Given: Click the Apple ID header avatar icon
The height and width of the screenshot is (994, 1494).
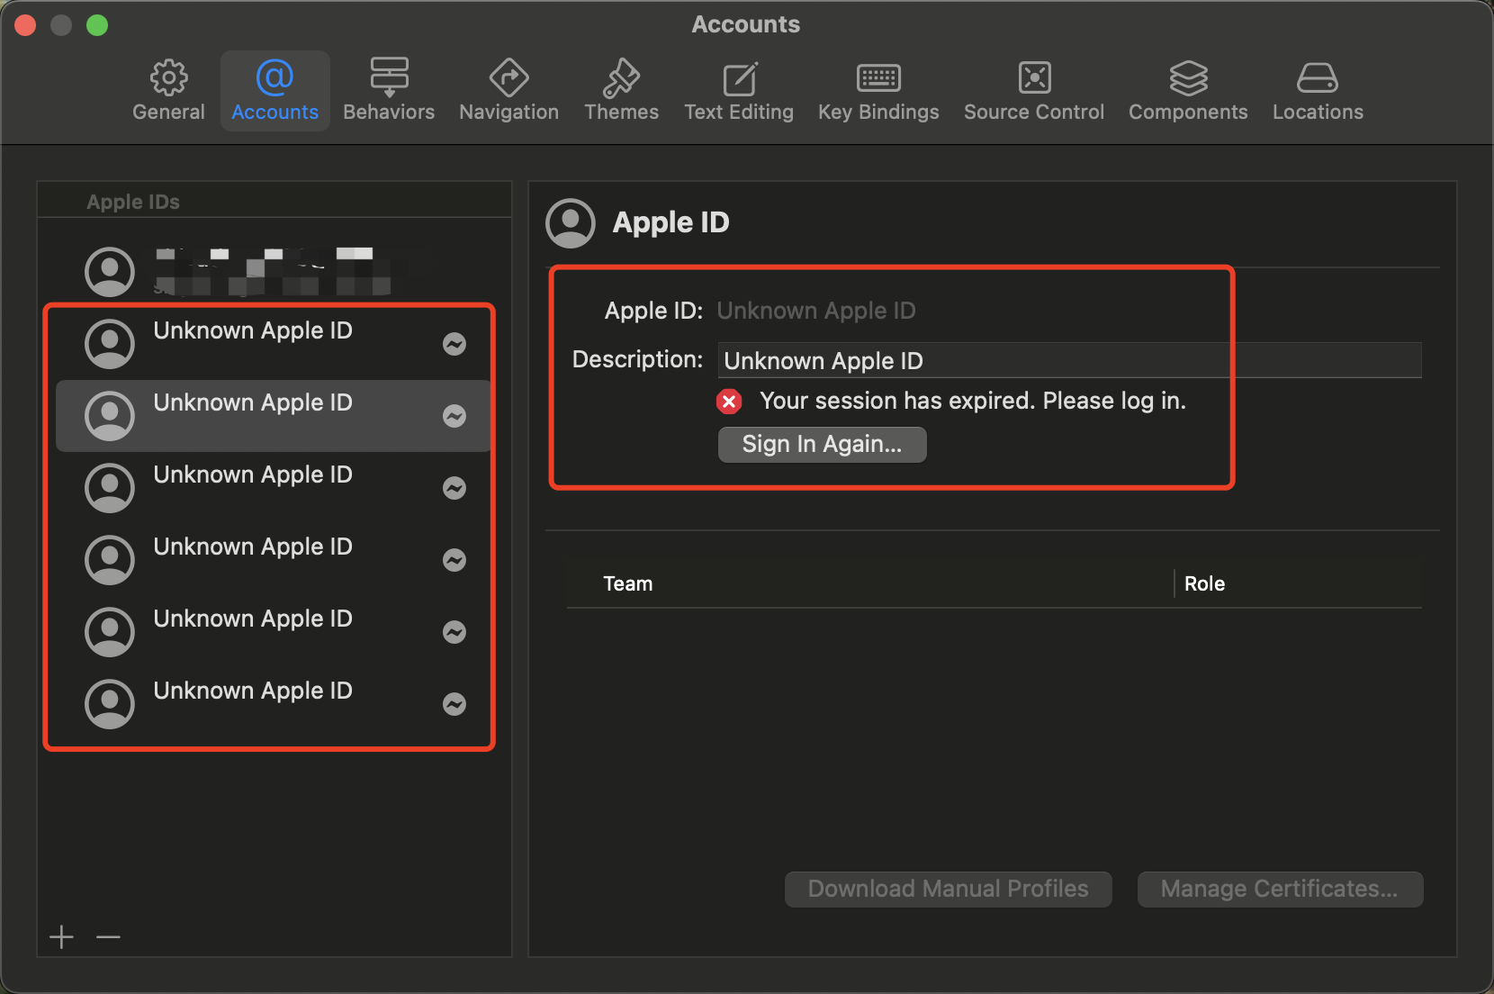Looking at the screenshot, I should click(571, 223).
